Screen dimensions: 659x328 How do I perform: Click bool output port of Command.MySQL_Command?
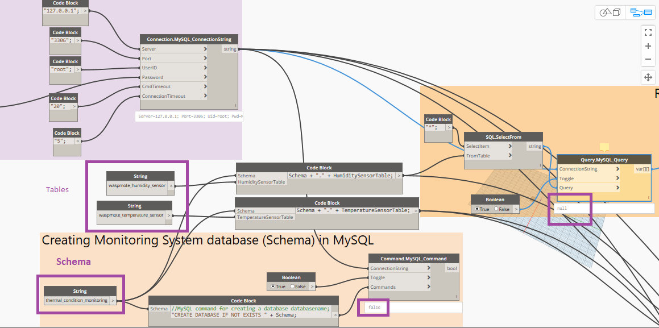[452, 268]
